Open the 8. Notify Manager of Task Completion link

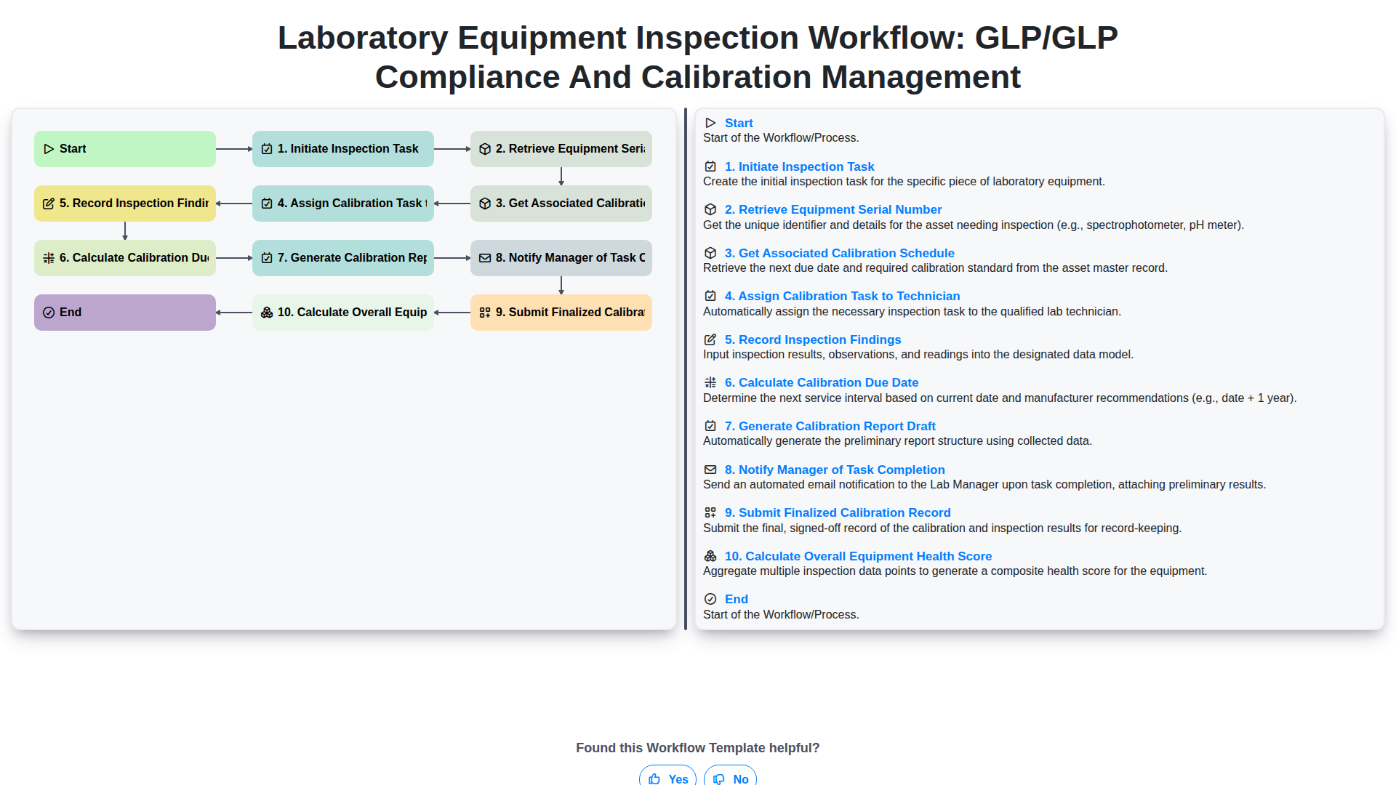click(835, 470)
